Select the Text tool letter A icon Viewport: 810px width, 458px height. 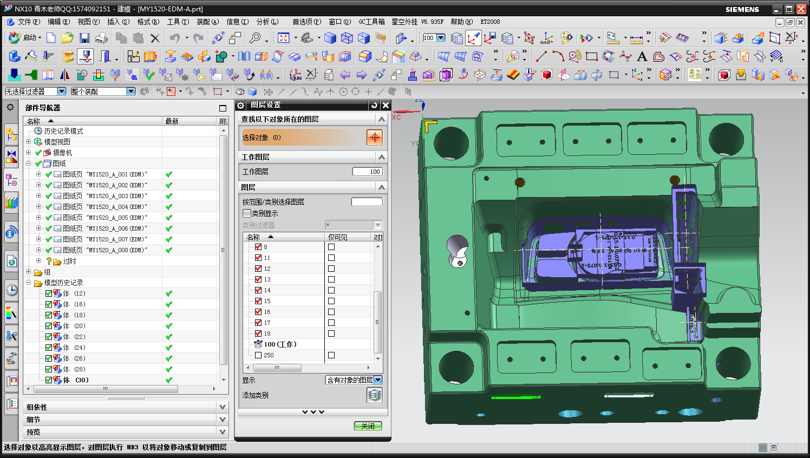point(642,56)
